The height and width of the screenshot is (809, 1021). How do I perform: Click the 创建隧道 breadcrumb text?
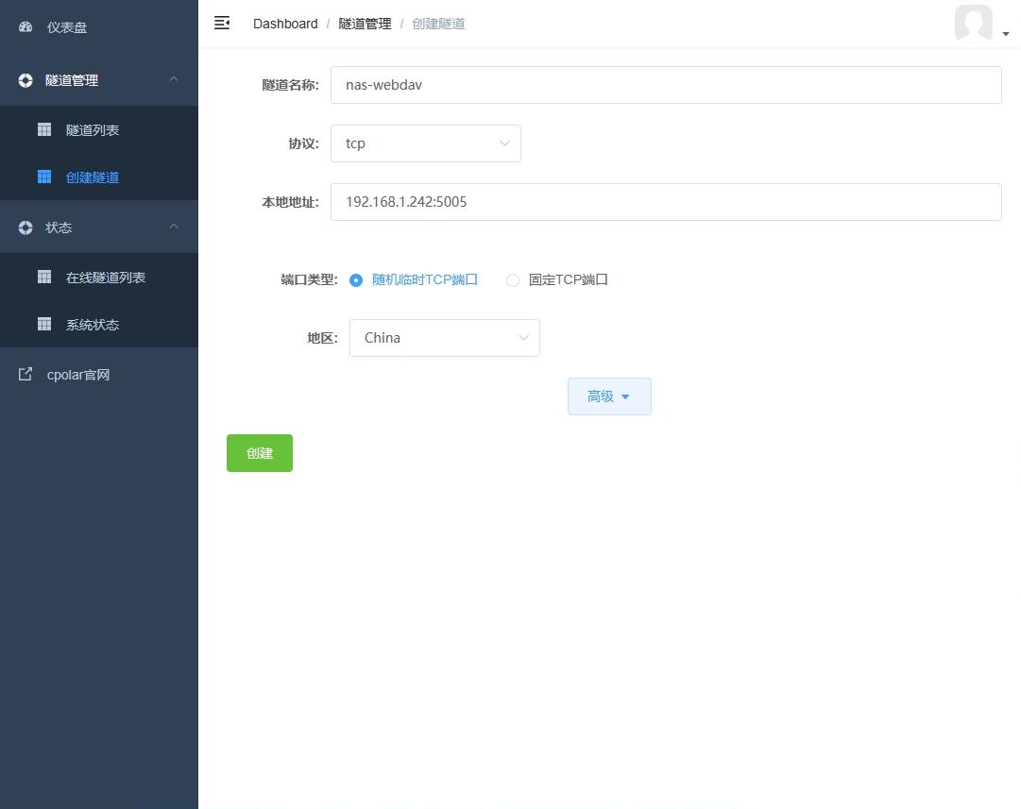[438, 24]
